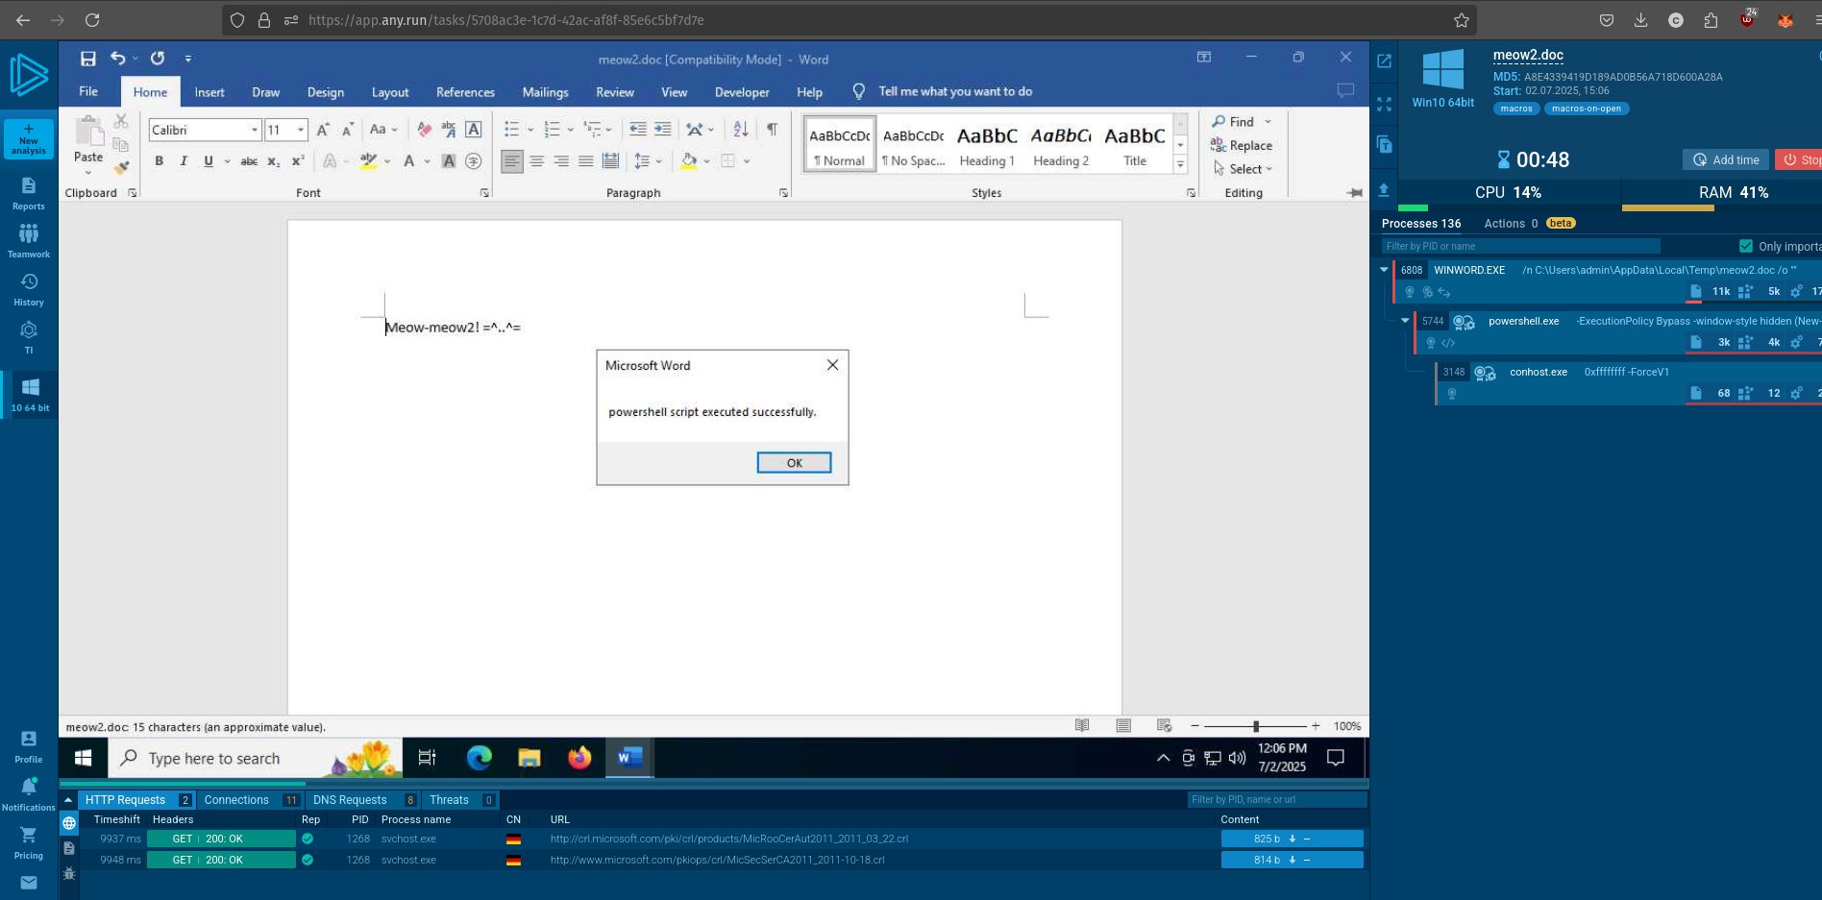Image resolution: width=1822 pixels, height=900 pixels.
Task: Click Windows Start button in VM
Action: point(83,758)
